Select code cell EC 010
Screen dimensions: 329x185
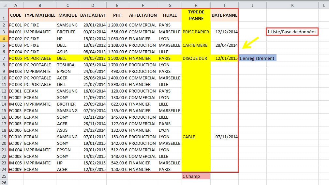click(x=16, y=137)
